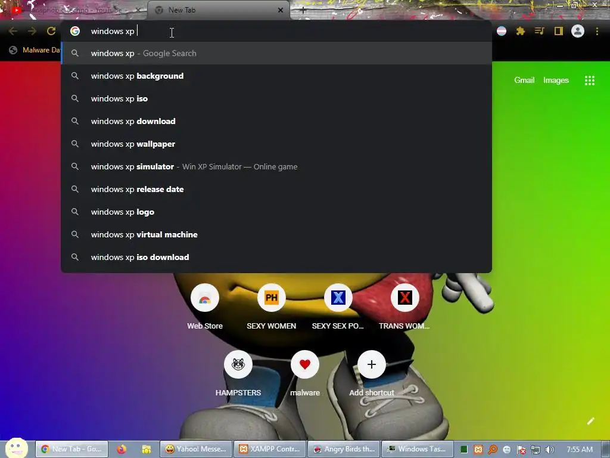Open Chrome's three-dot menu
This screenshot has width=610, height=458.
[x=597, y=31]
